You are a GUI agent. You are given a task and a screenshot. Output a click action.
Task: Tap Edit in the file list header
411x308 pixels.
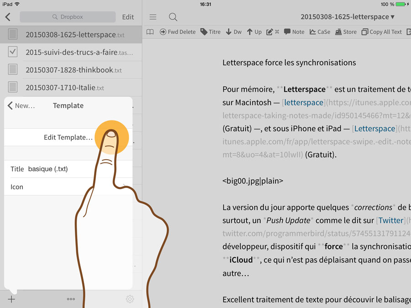click(x=128, y=17)
